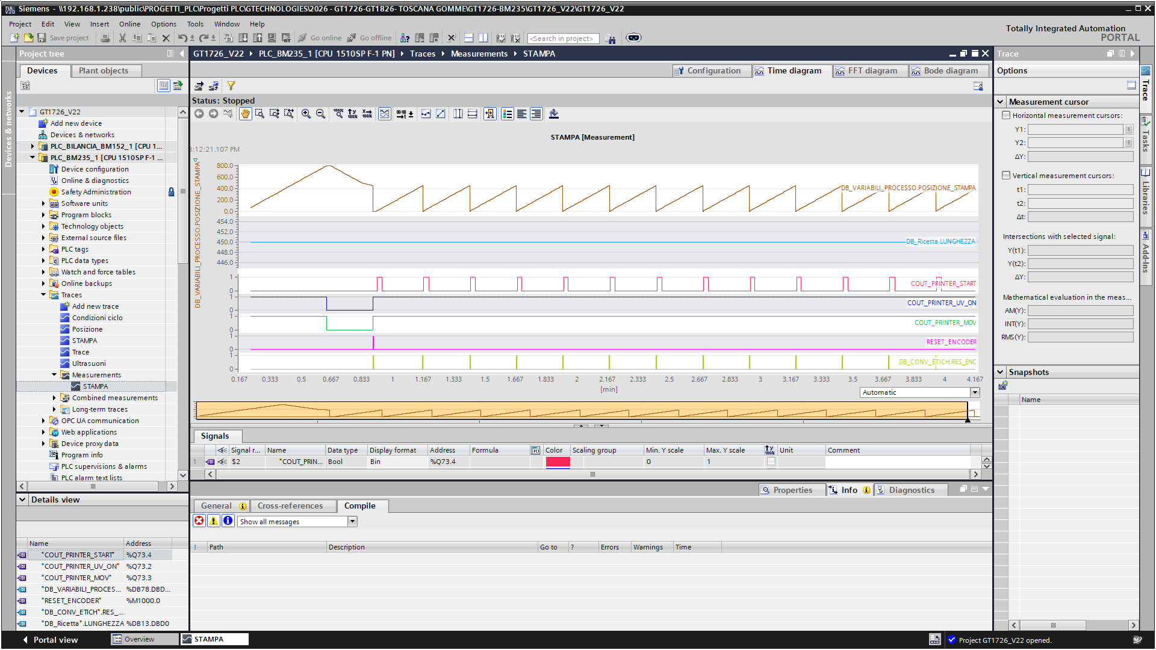Click the print icon in main toolbar
Viewport: 1156px width, 650px height.
tap(105, 38)
